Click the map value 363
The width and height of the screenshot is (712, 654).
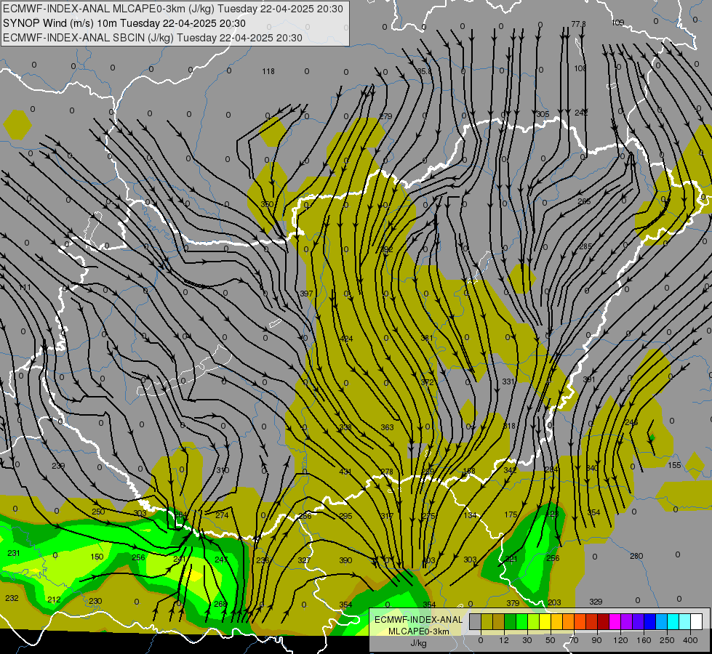388,427
